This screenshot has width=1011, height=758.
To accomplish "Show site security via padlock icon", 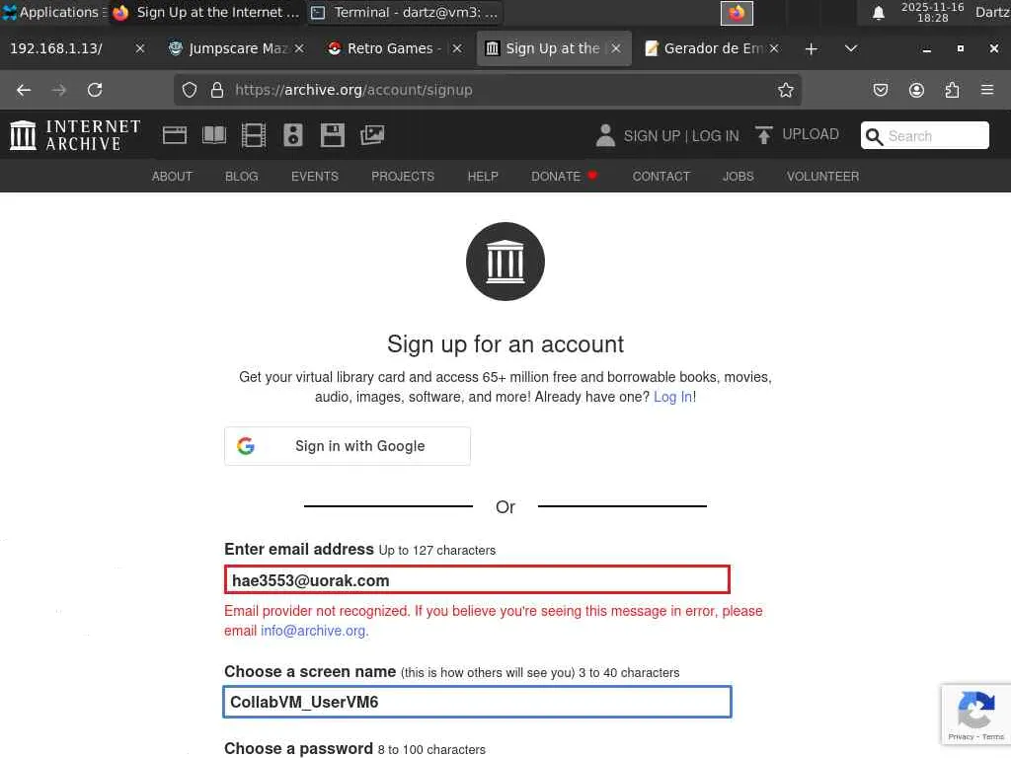I will 217,90.
